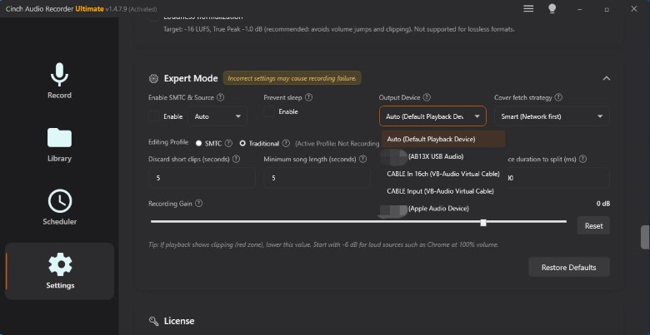
Task: Open help for Recording Gain
Action: (x=198, y=204)
